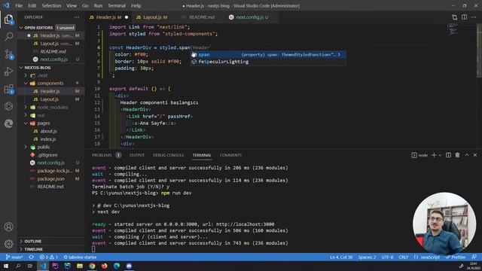Open package.json in the file tree
482x271 pixels.
pos(50,179)
